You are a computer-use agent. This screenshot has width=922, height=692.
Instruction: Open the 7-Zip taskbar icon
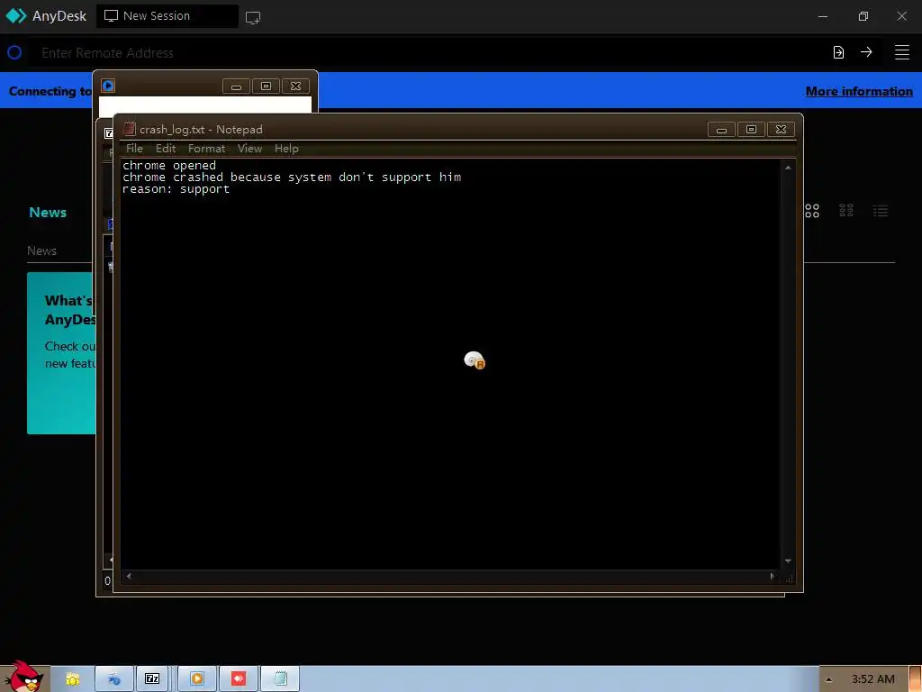click(152, 679)
